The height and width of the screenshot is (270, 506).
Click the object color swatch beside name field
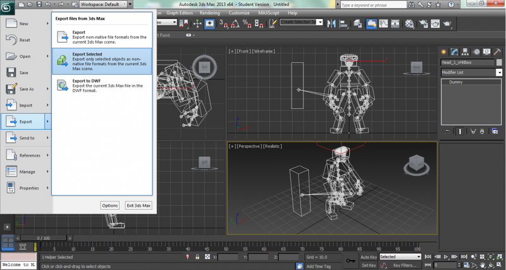click(x=499, y=63)
